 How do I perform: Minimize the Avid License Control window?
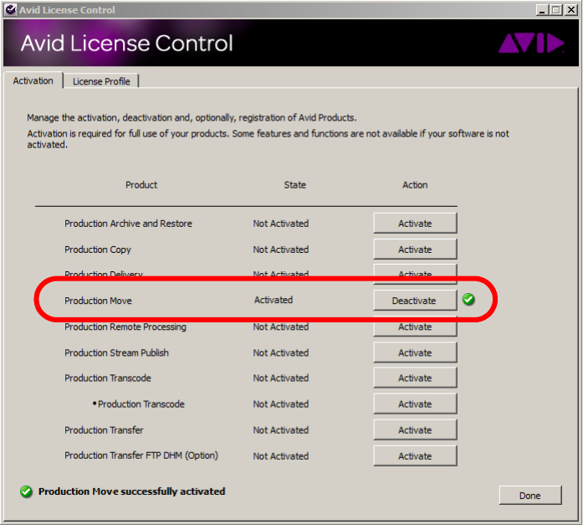(x=541, y=10)
